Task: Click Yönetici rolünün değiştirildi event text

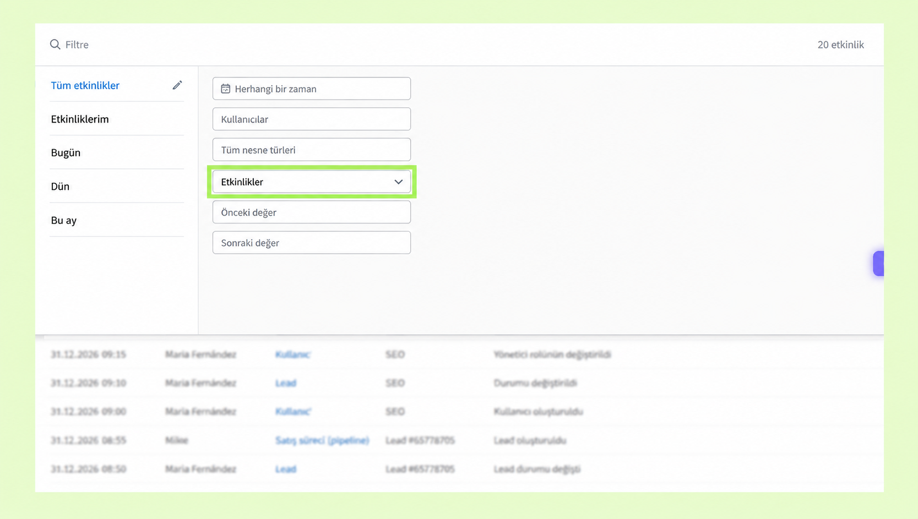Action: [x=552, y=354]
